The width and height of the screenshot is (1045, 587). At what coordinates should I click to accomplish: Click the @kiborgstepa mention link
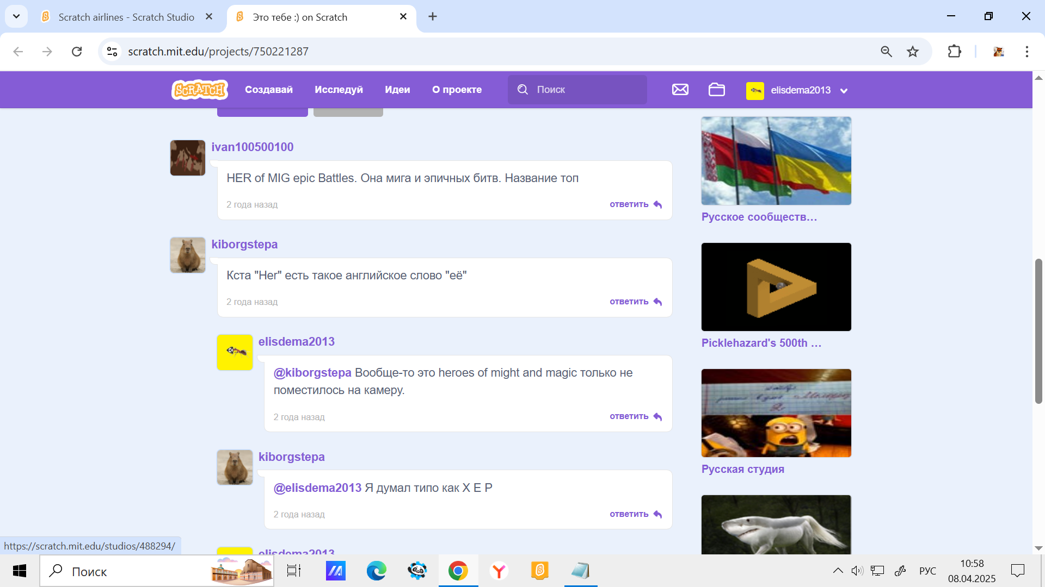click(x=312, y=373)
